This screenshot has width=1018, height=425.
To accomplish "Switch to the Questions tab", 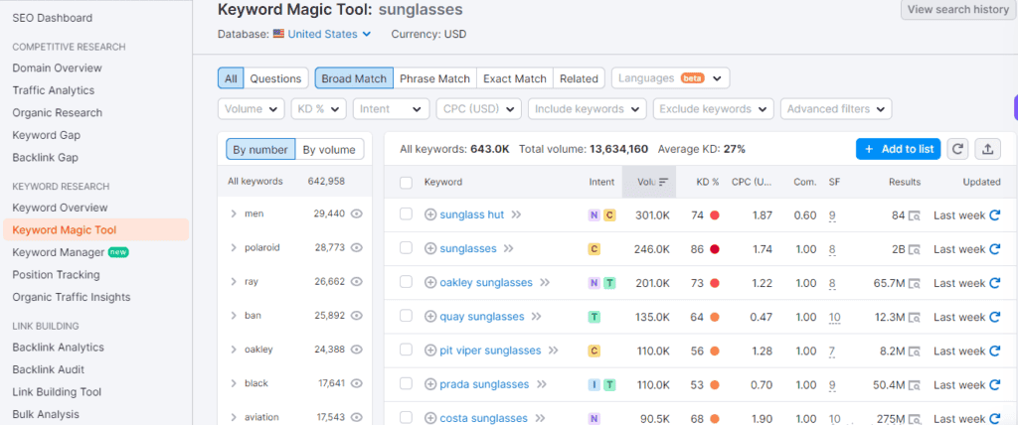I will [x=276, y=78].
